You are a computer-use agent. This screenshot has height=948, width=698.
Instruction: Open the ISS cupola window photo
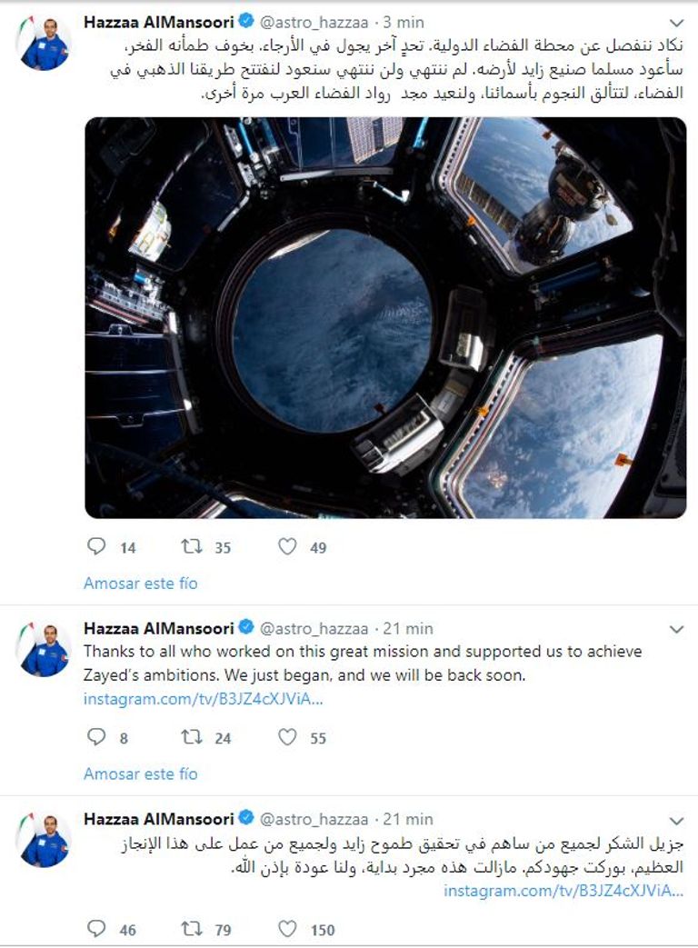(x=385, y=317)
